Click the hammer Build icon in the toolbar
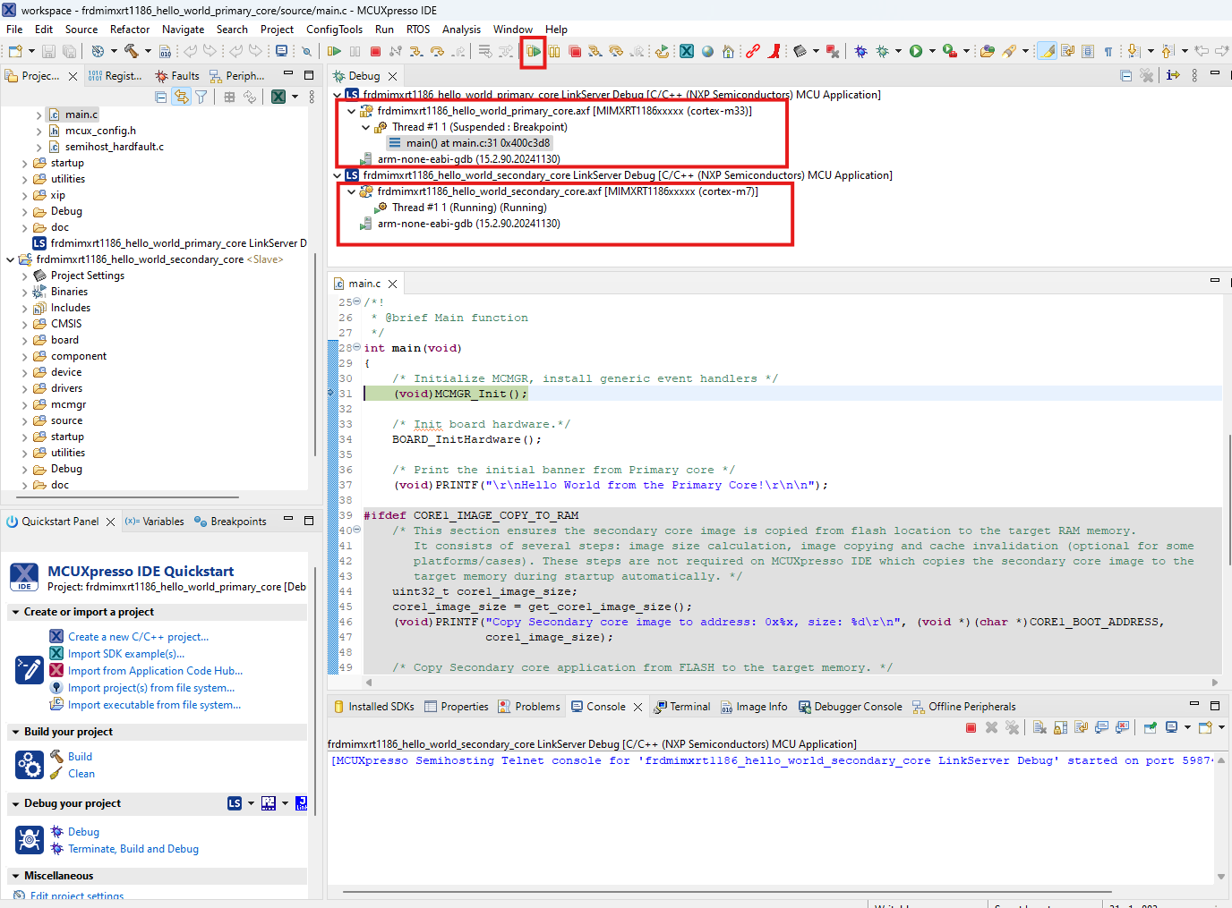 132,52
